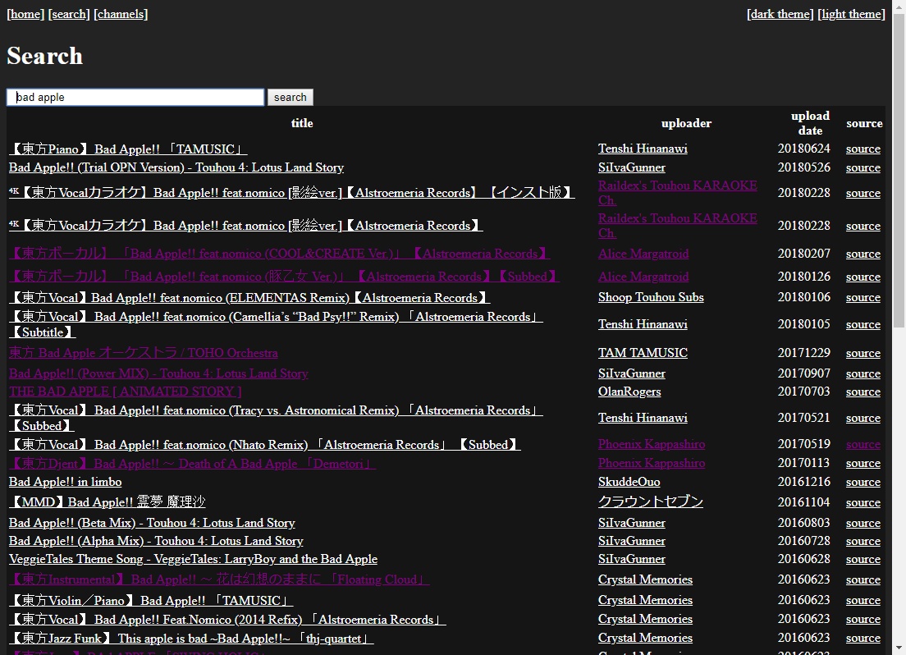This screenshot has height=655, width=906.
Task: Open '【MMD】Bad Apple!!' video title
Action: click(x=108, y=502)
